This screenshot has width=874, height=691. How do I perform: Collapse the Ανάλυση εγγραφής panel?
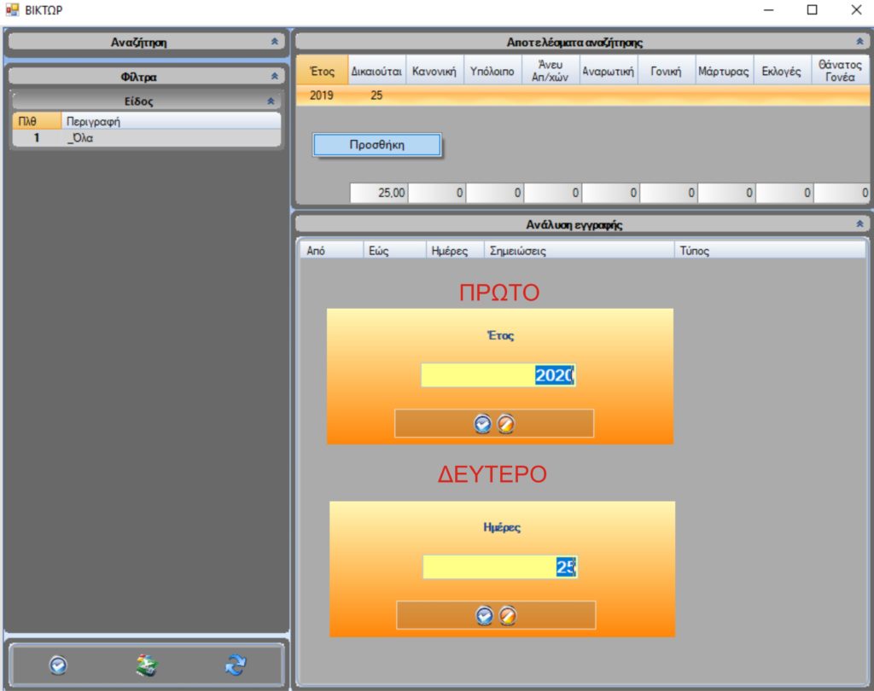click(x=859, y=224)
